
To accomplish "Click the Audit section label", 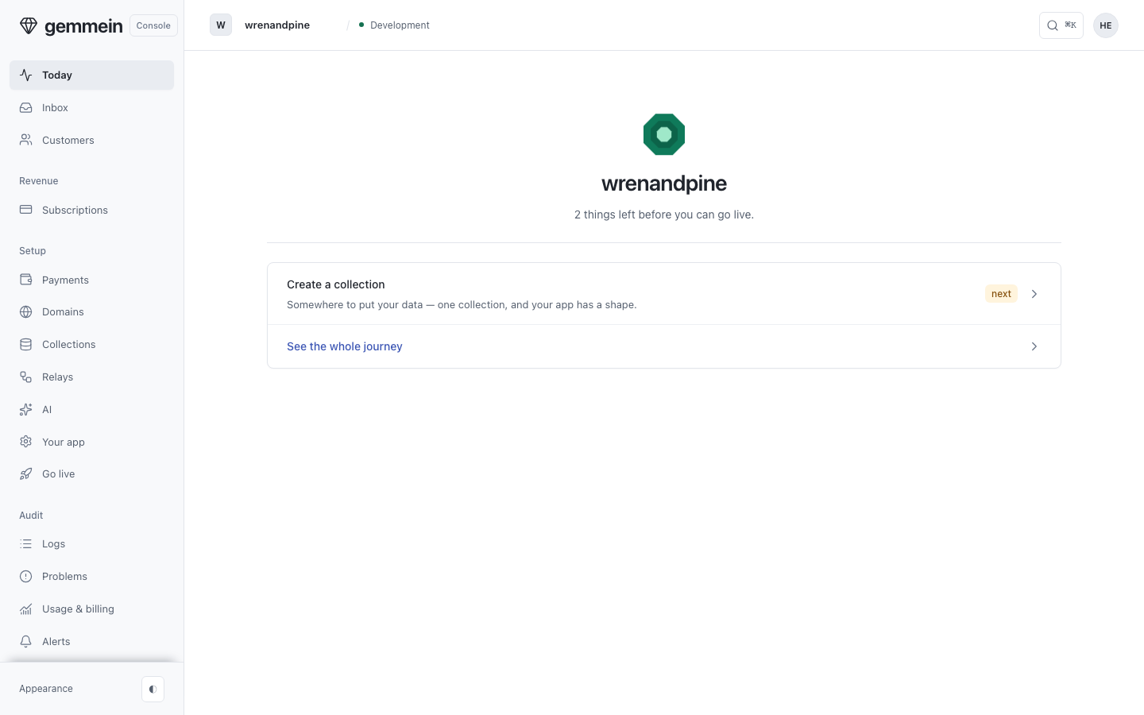I will [x=31, y=516].
